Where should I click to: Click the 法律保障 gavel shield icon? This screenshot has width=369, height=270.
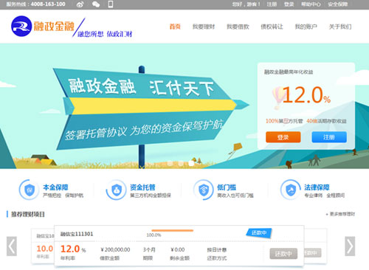[x=291, y=190]
